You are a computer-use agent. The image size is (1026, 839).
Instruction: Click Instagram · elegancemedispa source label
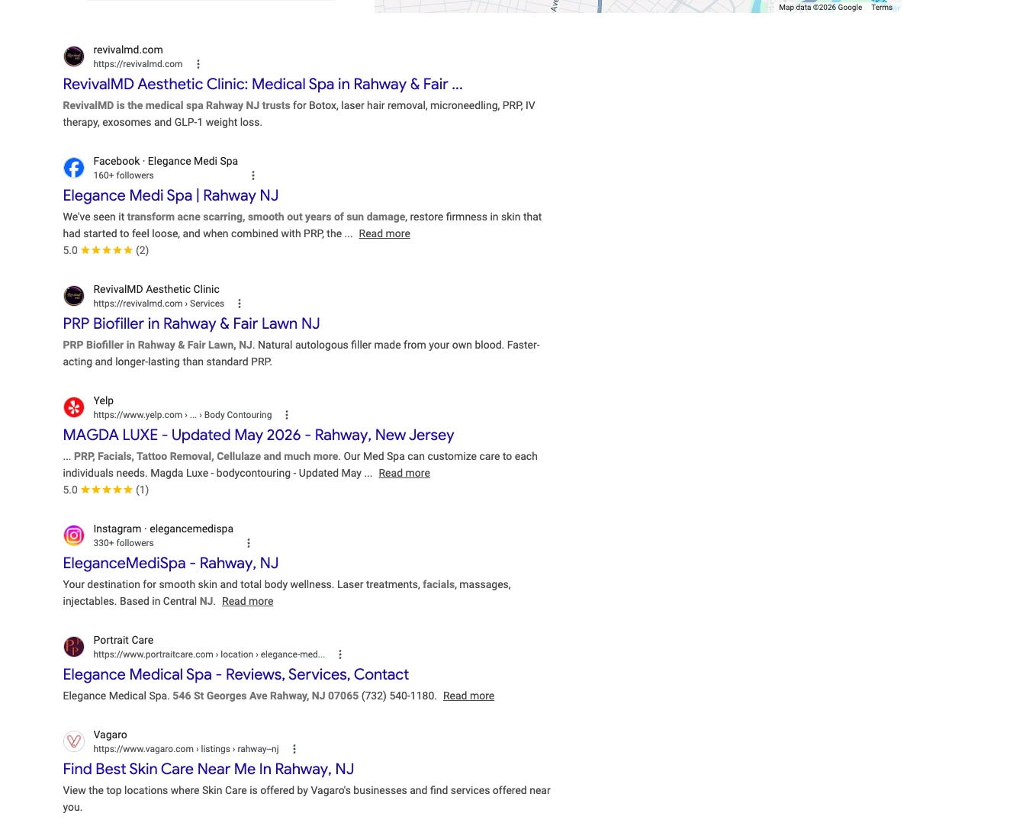pyautogui.click(x=163, y=529)
